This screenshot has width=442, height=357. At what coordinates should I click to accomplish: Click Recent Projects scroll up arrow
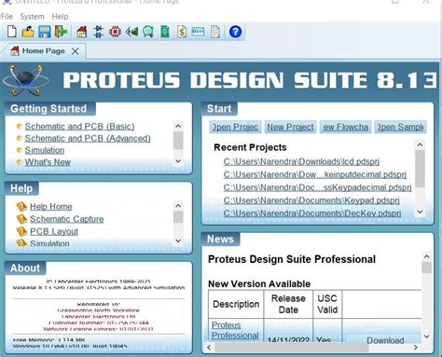tap(420, 144)
